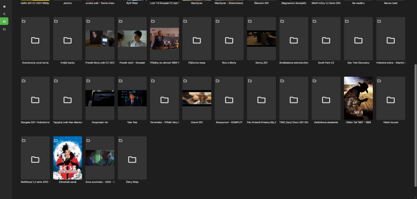Go to Home via sidebar house icon

[4, 7]
